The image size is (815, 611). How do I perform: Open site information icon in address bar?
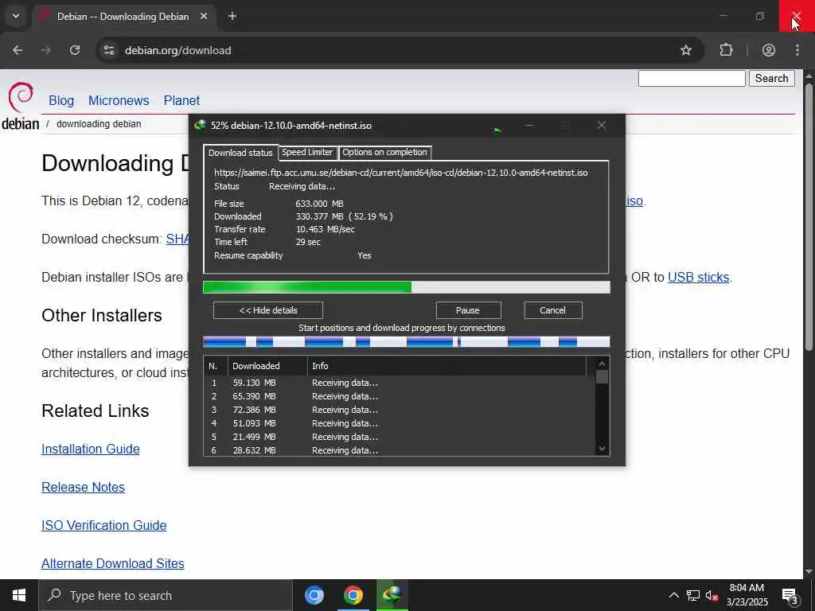click(x=108, y=50)
